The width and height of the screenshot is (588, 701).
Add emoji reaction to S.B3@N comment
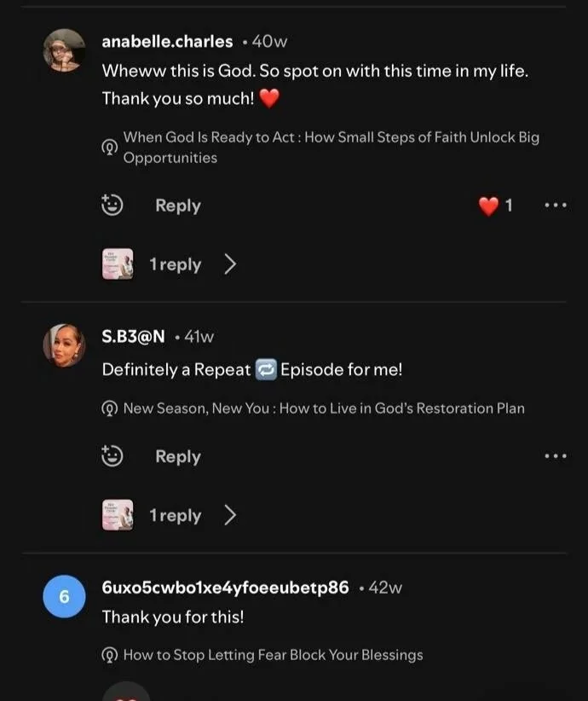click(112, 456)
